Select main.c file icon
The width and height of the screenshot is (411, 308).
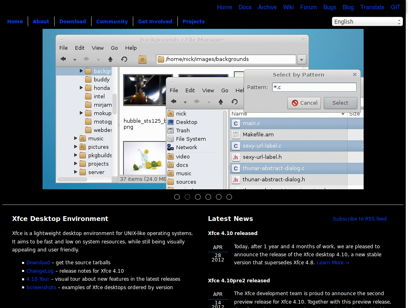coord(236,124)
